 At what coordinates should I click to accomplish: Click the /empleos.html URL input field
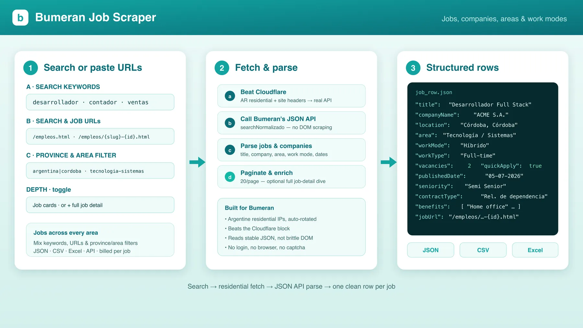click(x=100, y=137)
